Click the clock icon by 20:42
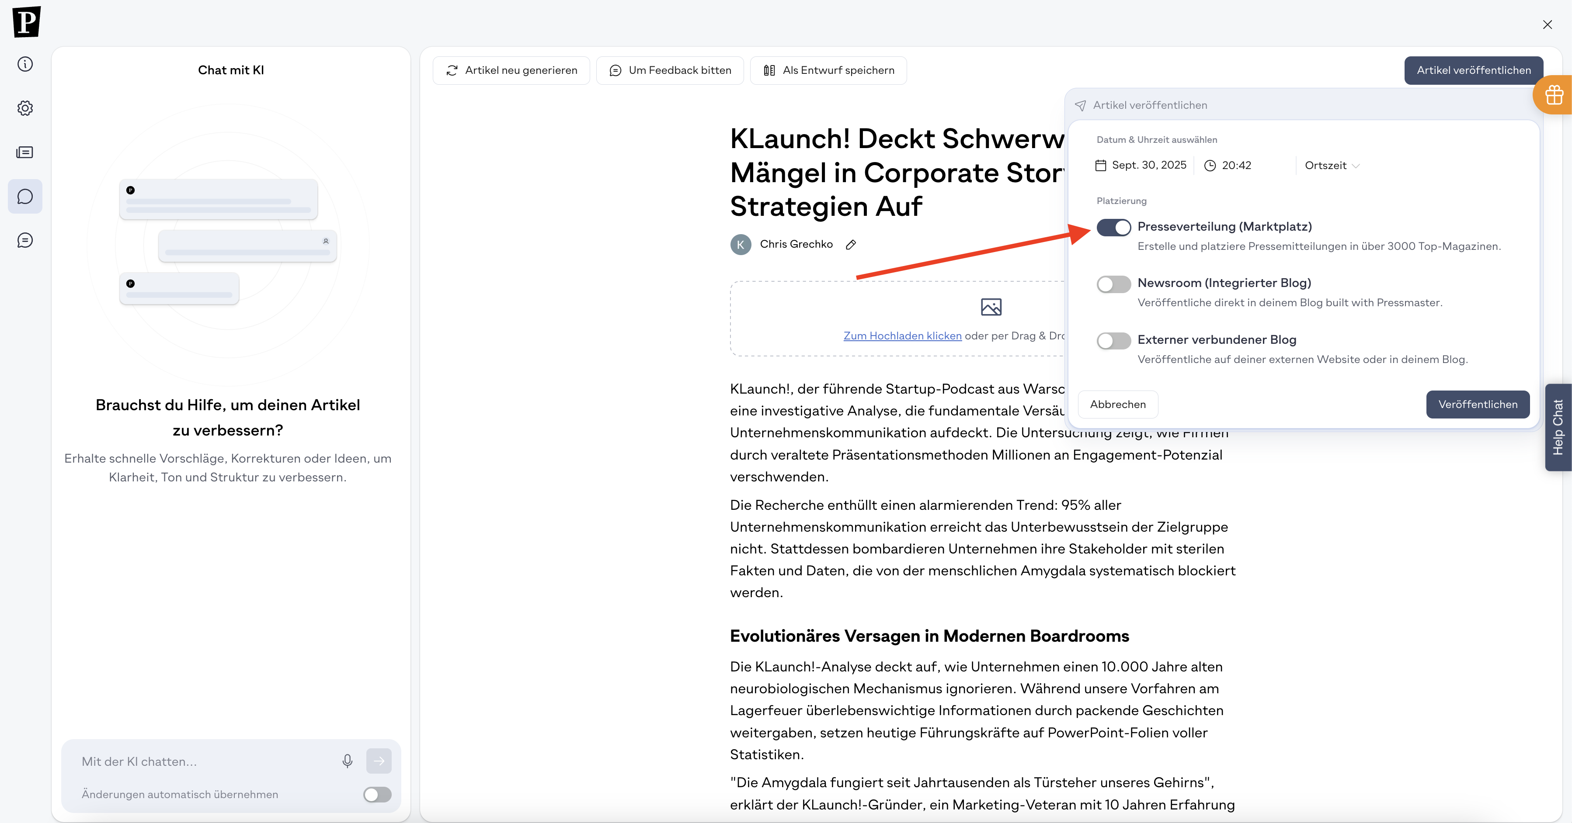The width and height of the screenshot is (1572, 823). tap(1210, 165)
